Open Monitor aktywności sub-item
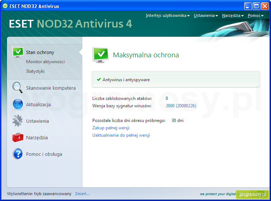271x201 pixels. pos(45,62)
